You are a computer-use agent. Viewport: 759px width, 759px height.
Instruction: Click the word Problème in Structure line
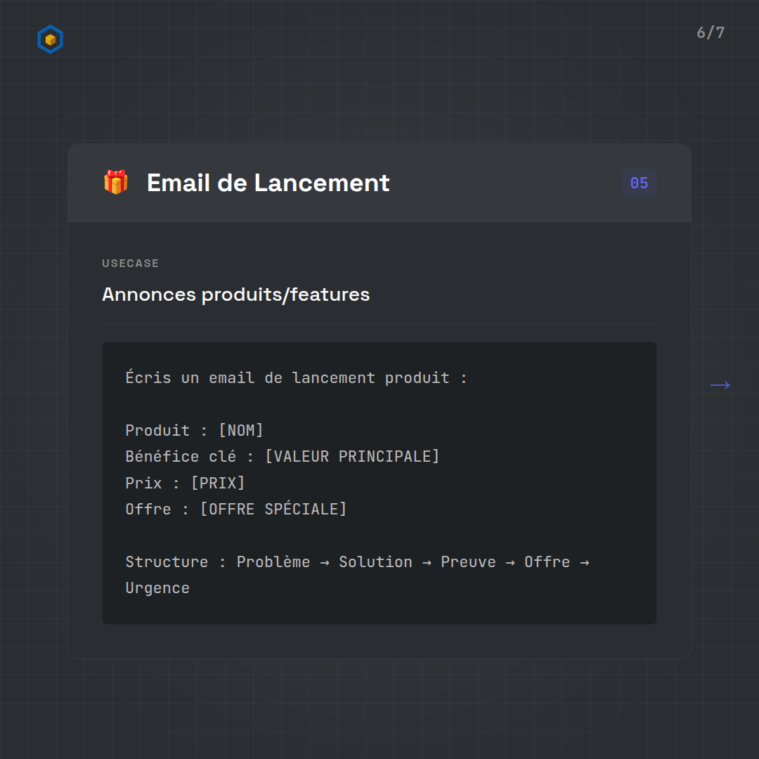point(273,562)
